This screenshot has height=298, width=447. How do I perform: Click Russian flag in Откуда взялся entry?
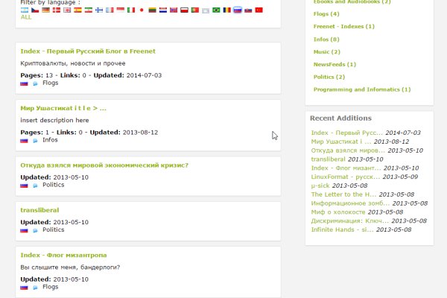(24, 186)
